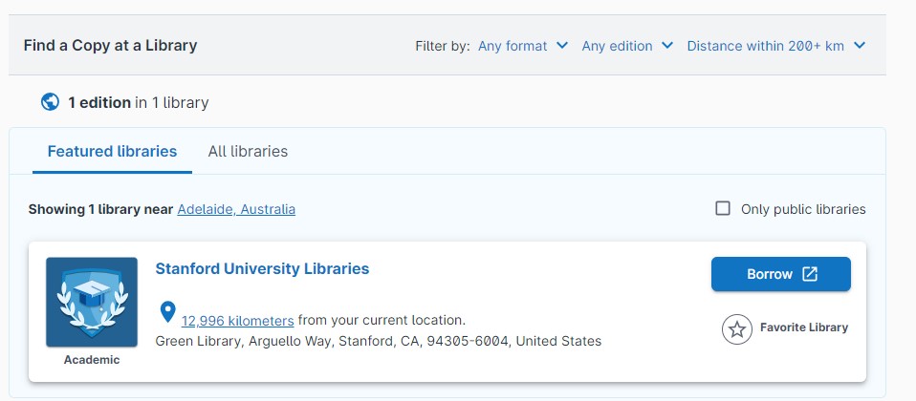This screenshot has width=916, height=401.
Task: Click the chevron next to Any format
Action: (562, 46)
